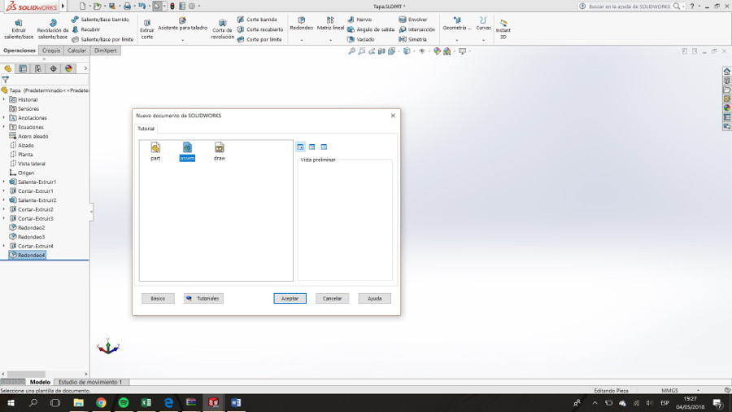
Task: Select Extruir saliente/base tool
Action: tap(19, 29)
